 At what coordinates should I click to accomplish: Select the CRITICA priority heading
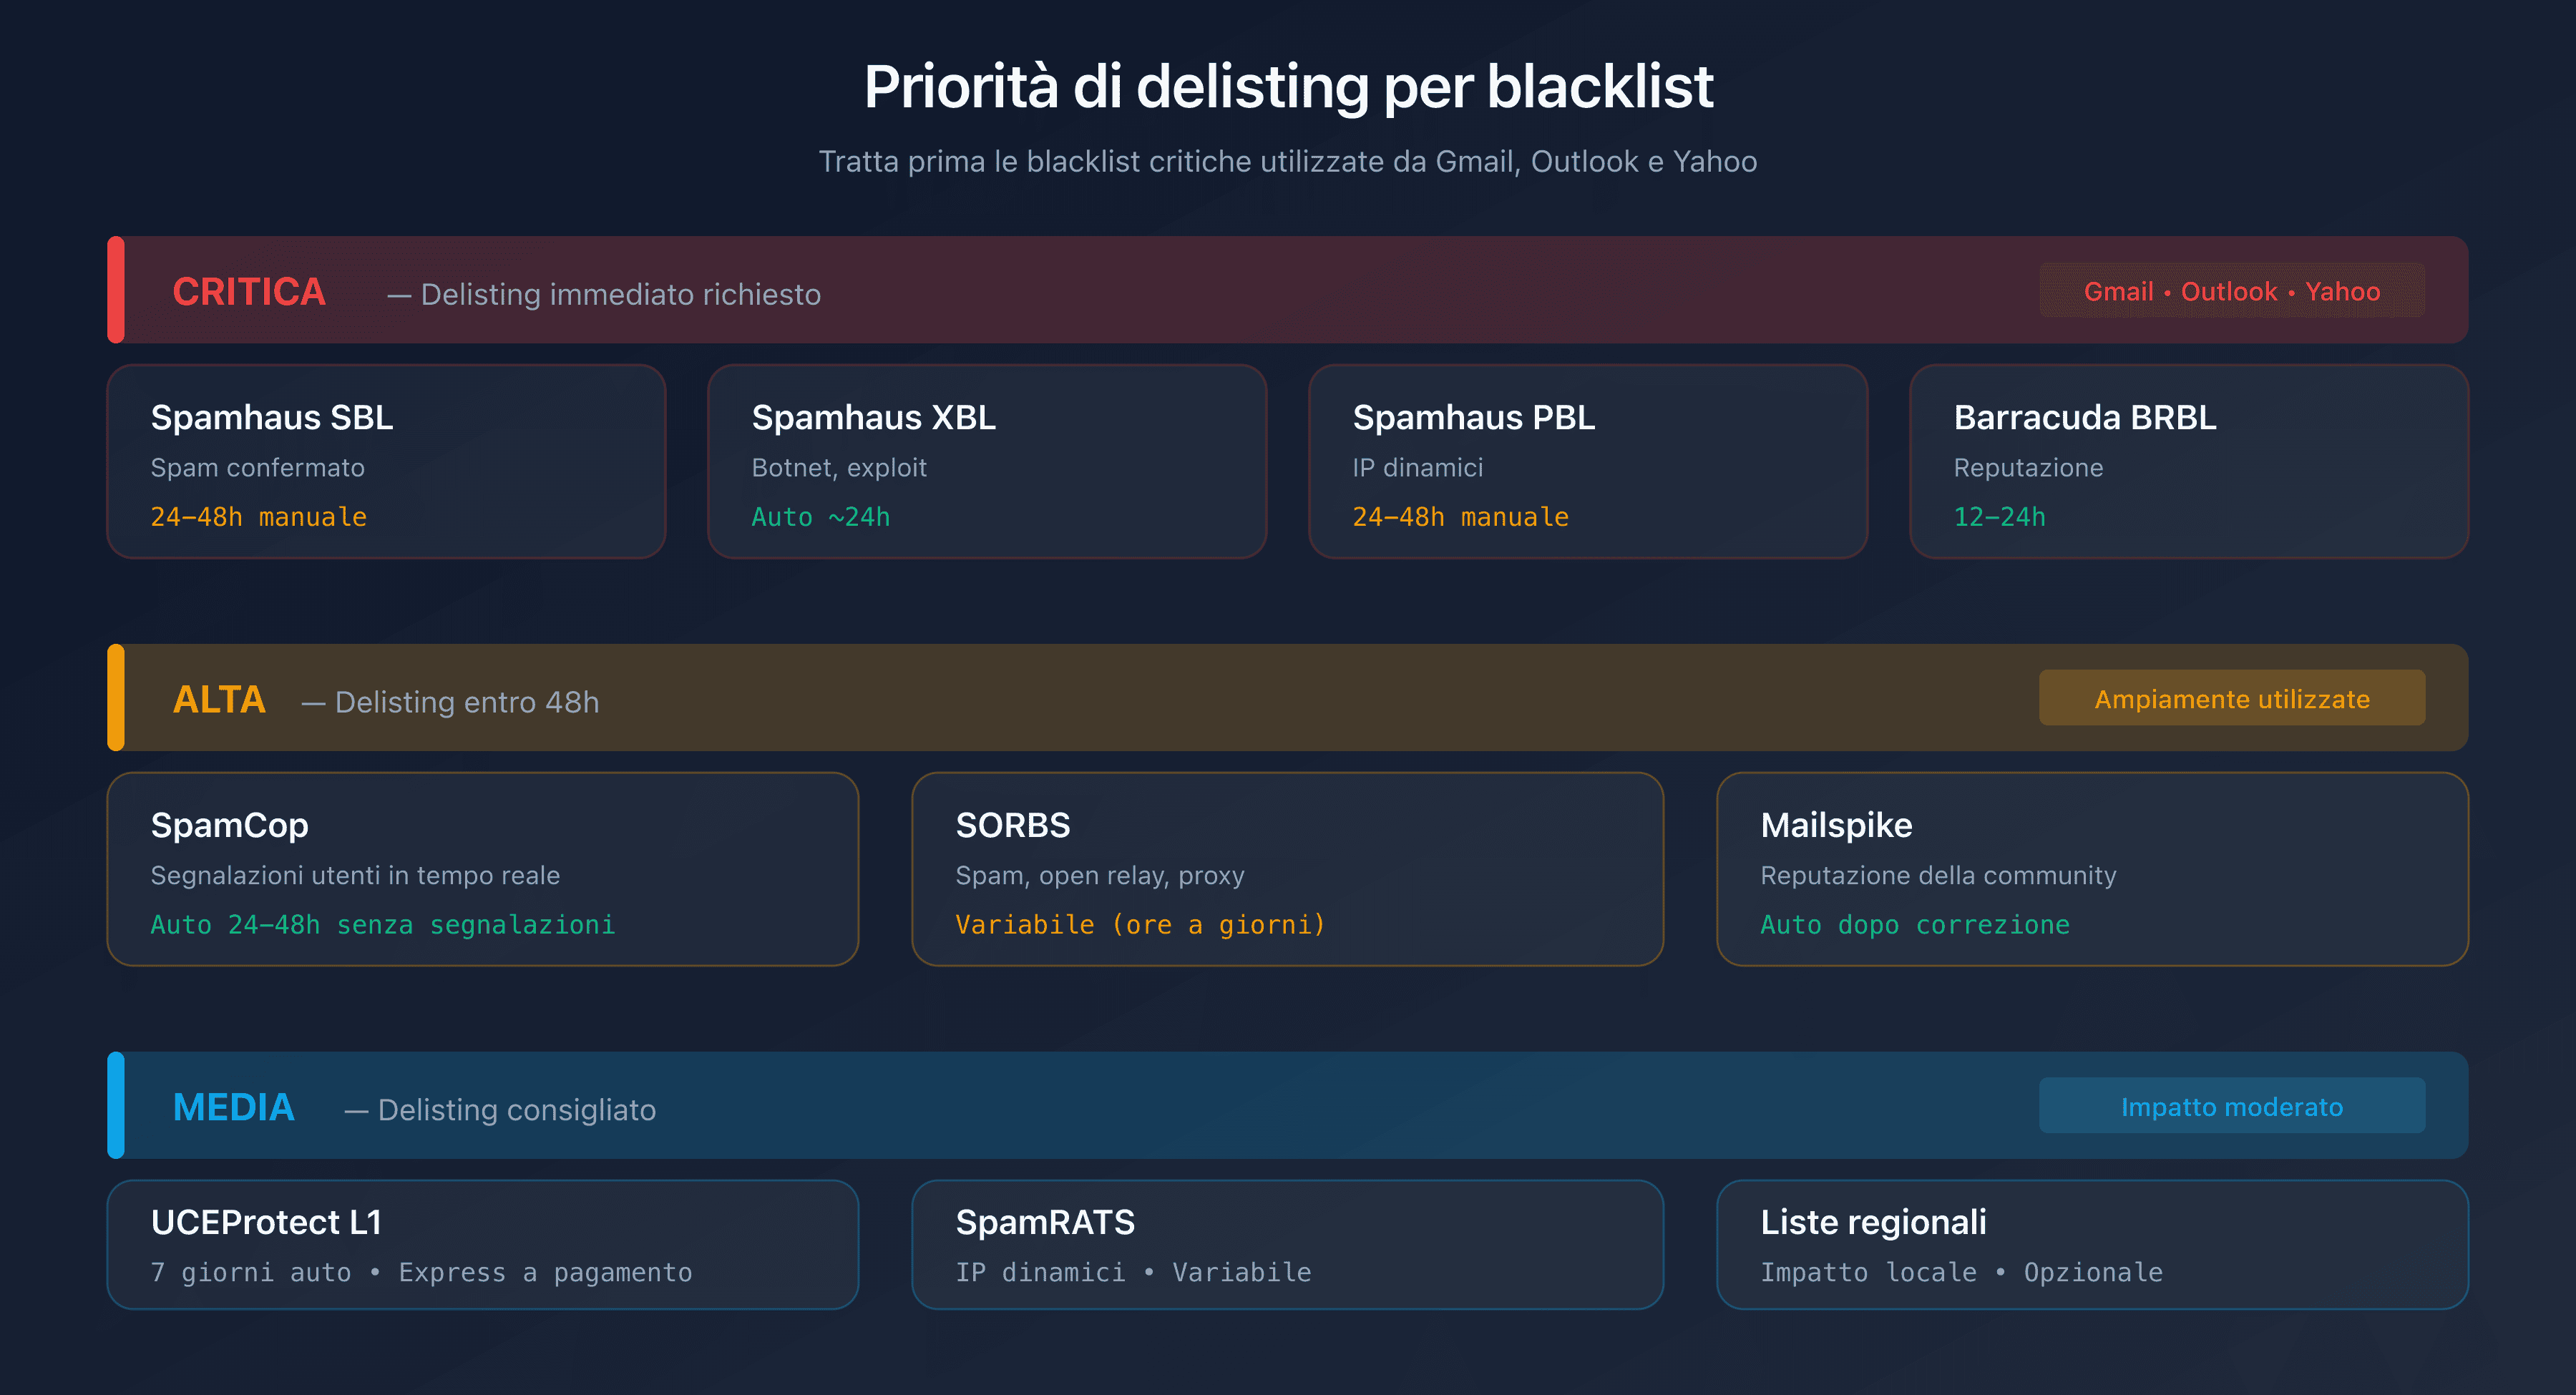click(x=249, y=292)
